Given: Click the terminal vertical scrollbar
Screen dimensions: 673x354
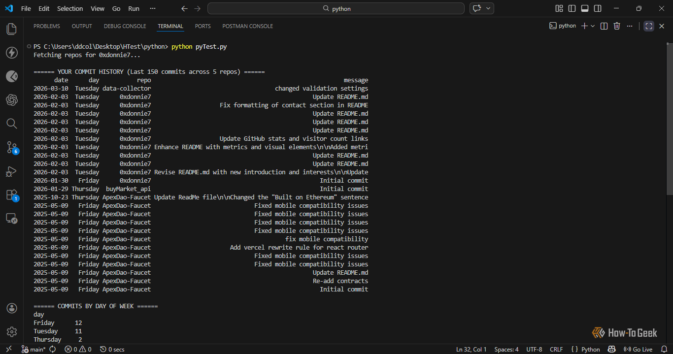Looking at the screenshot, I should [x=670, y=118].
